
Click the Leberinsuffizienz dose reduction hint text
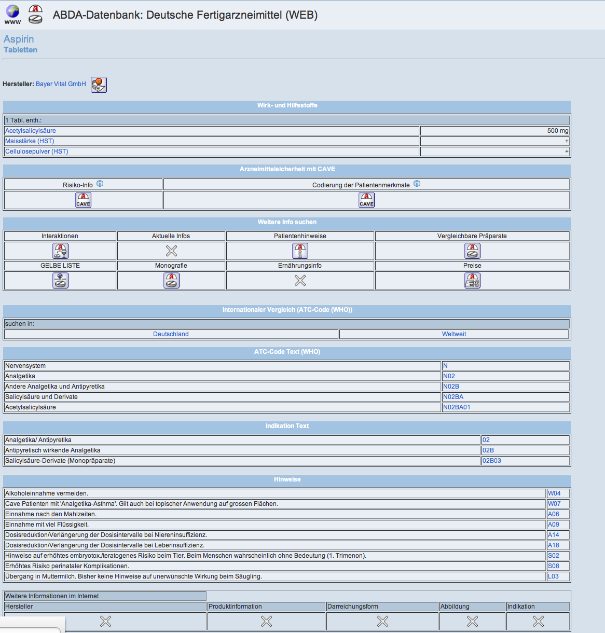tap(105, 545)
